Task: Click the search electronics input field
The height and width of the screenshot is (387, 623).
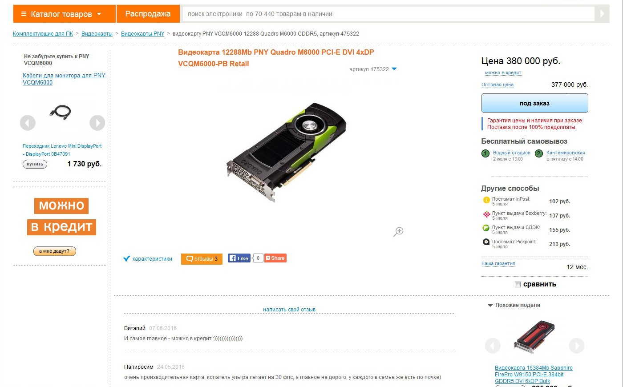Action: pyautogui.click(x=388, y=14)
